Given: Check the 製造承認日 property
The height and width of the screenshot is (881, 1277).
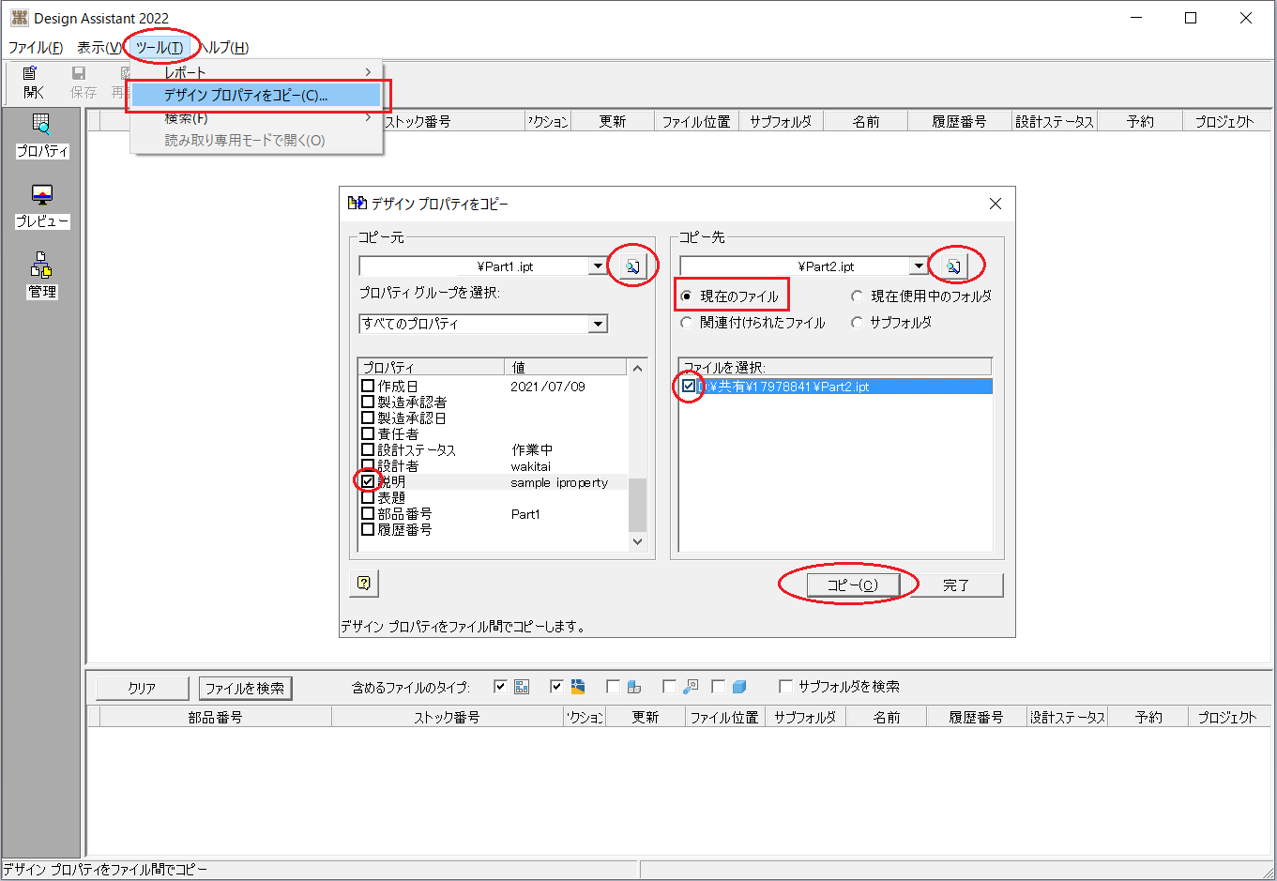Looking at the screenshot, I should [368, 418].
